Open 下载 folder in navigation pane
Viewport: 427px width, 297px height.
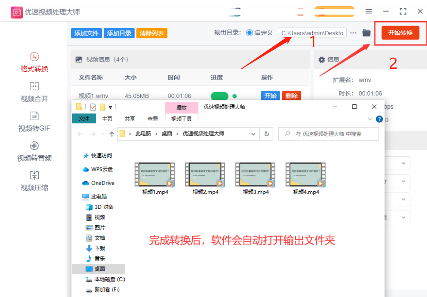pos(96,249)
